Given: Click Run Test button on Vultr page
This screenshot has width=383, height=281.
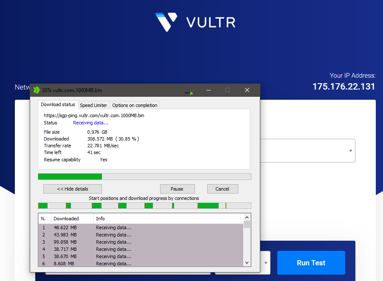Looking at the screenshot, I should pos(311,263).
